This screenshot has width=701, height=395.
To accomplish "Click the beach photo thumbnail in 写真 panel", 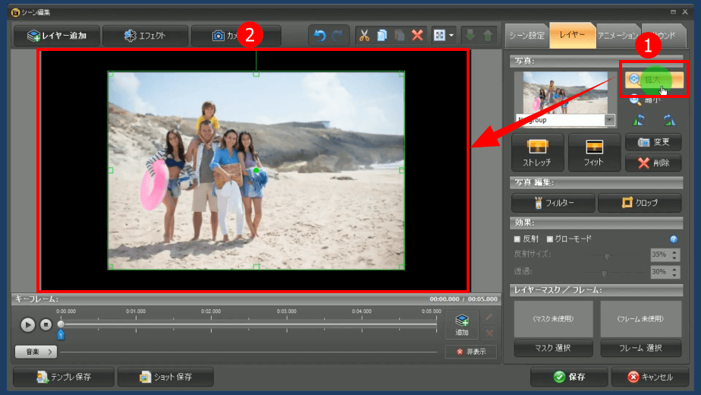I will coord(564,93).
